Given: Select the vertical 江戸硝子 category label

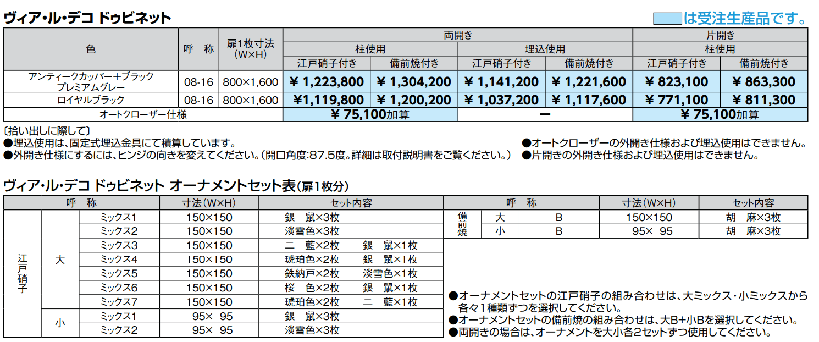Looking at the screenshot, I should pyautogui.click(x=22, y=273).
